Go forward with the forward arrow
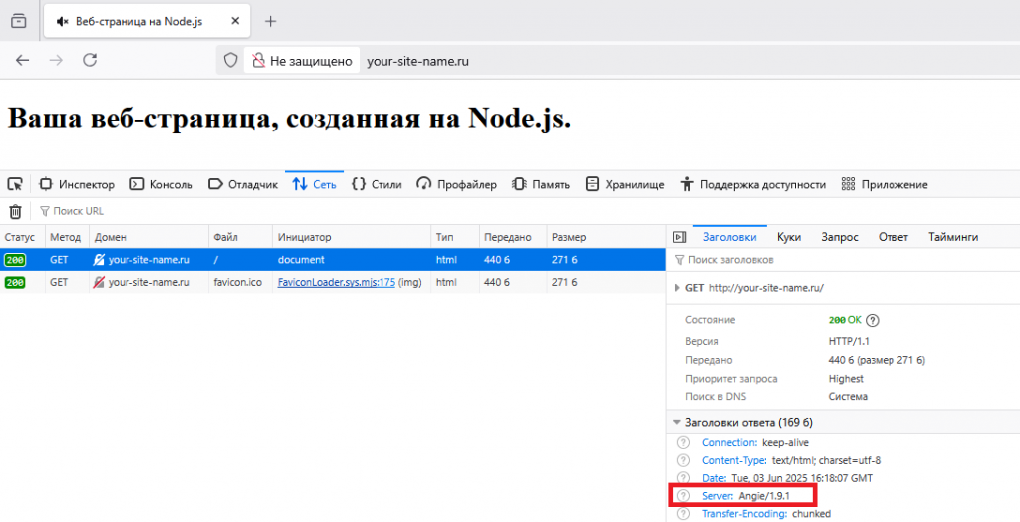 coord(56,61)
